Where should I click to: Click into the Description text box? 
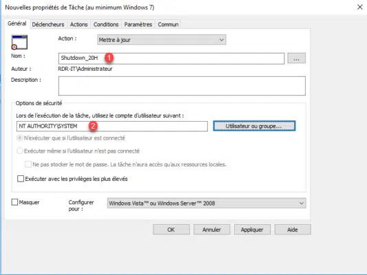182,86
